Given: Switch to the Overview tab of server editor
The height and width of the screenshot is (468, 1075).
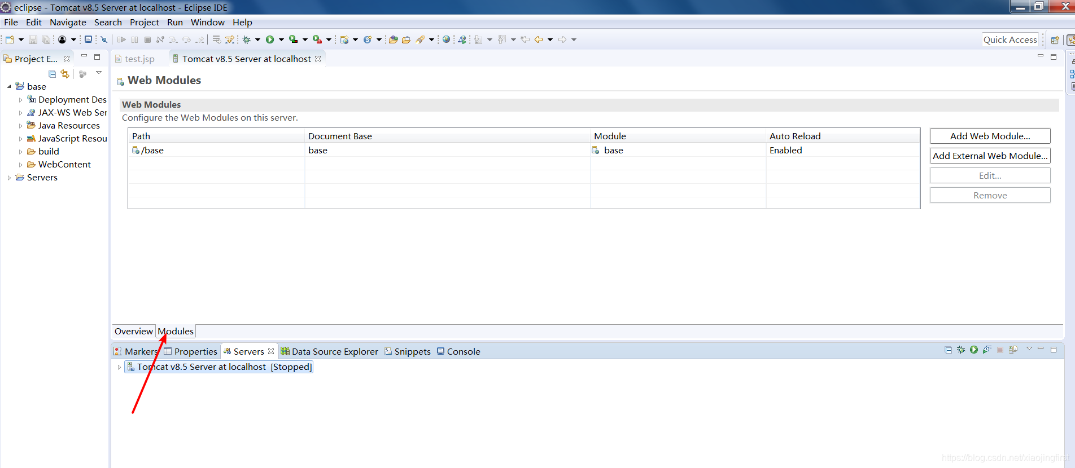Looking at the screenshot, I should coord(133,331).
